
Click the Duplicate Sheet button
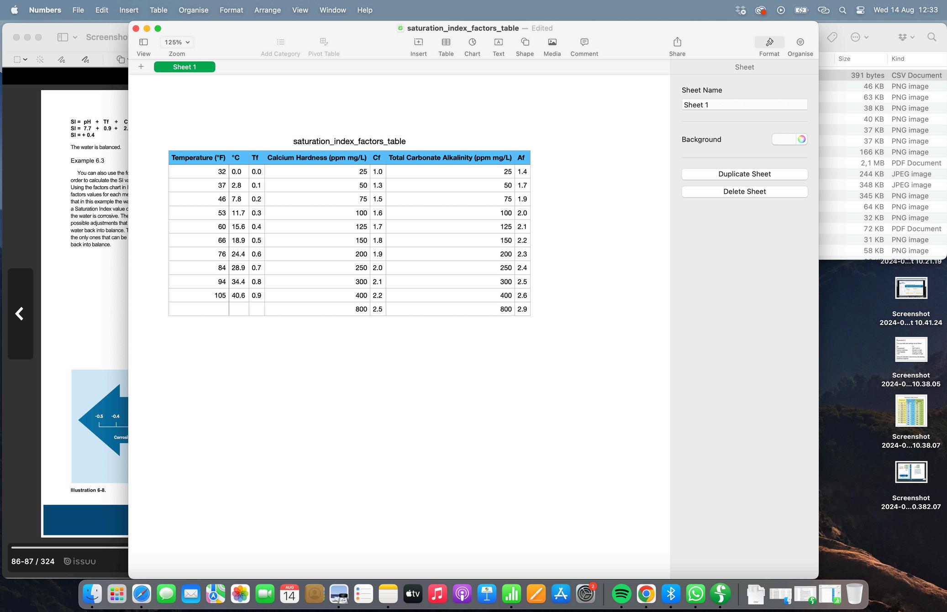pyautogui.click(x=744, y=174)
